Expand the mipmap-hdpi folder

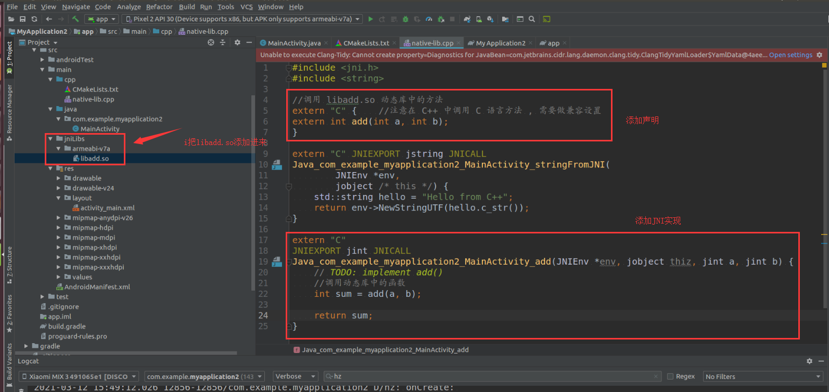pos(59,228)
